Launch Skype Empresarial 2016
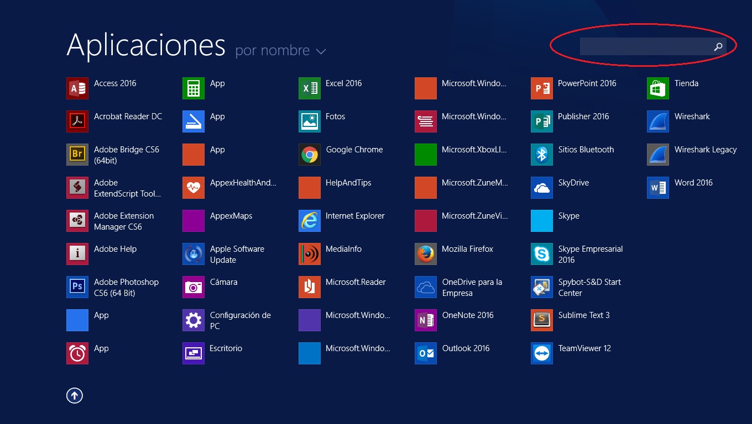Screen dimensions: 752x424 [542, 254]
